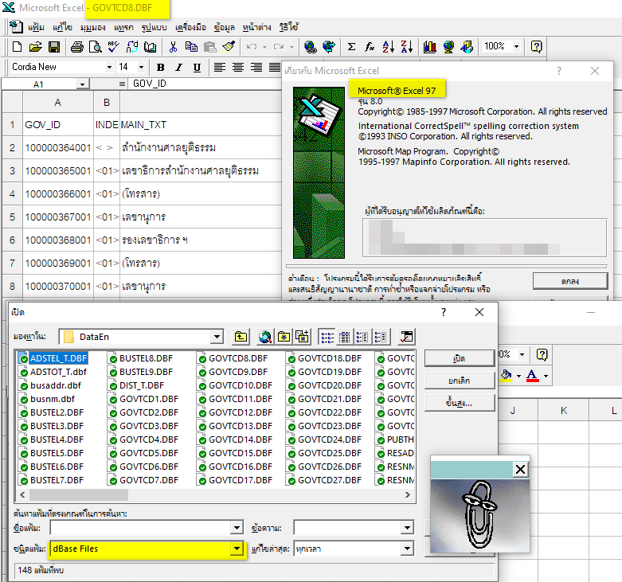Click the Drawing toolbar icon
This screenshot has width=622, height=582.
(x=467, y=47)
